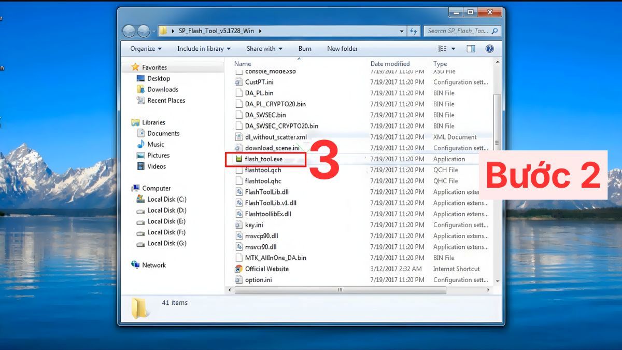Select the download_scene.ini file
This screenshot has width=622, height=350.
coord(272,148)
